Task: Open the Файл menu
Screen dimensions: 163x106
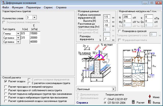Action: 5,8
